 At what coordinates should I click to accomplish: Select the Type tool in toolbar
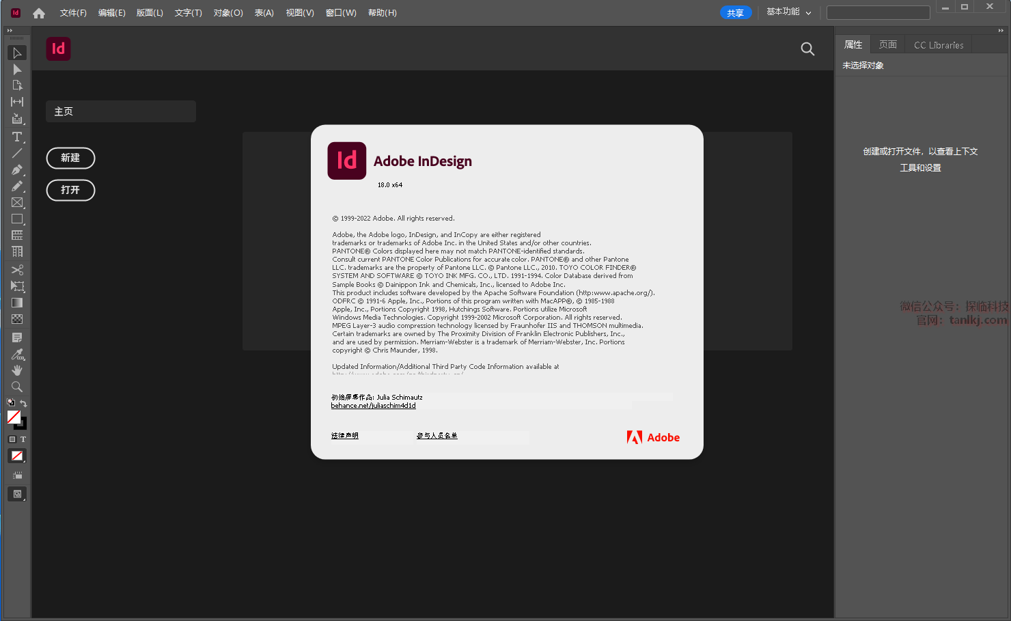17,137
